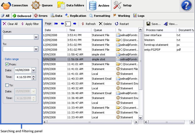Expand the To recipient filter dropdown
Screen dimensions: 195x140
[x=36, y=49]
